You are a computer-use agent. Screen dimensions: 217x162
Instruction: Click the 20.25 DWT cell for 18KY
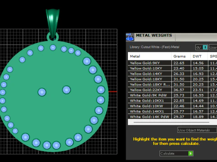pos(199,79)
